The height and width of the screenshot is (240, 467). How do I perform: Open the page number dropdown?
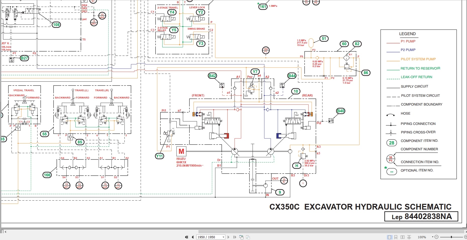[223, 237]
